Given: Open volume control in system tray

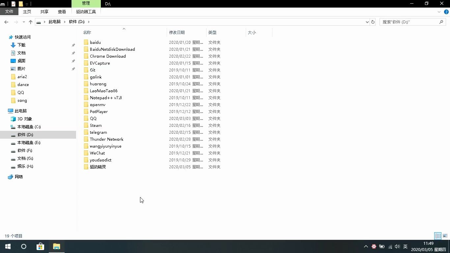Looking at the screenshot, I should pyautogui.click(x=397, y=246).
